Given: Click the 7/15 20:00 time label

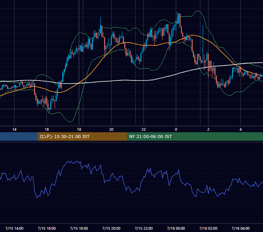Looking at the screenshot, I should [111, 228].
